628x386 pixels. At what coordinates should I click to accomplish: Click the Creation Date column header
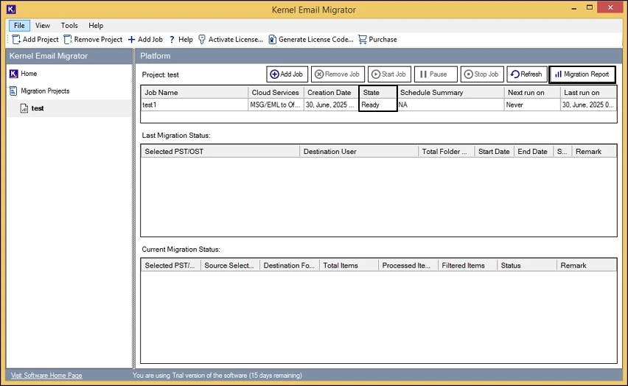point(331,93)
